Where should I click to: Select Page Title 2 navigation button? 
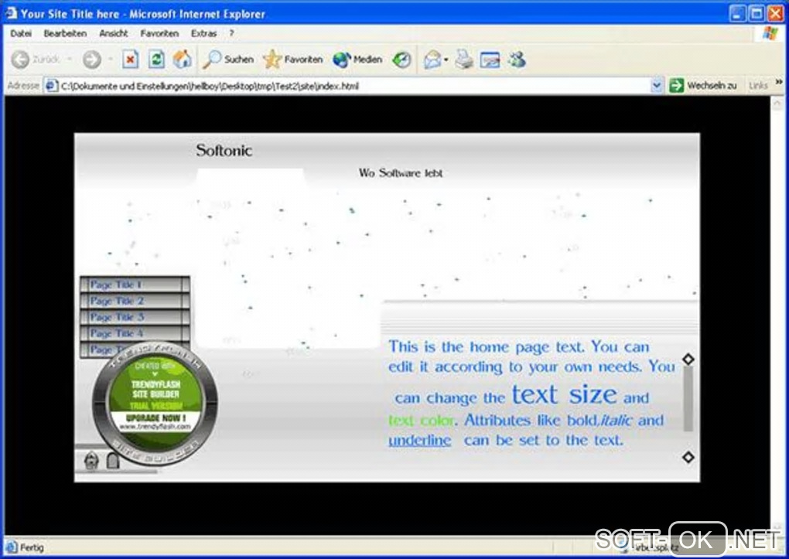click(x=135, y=301)
